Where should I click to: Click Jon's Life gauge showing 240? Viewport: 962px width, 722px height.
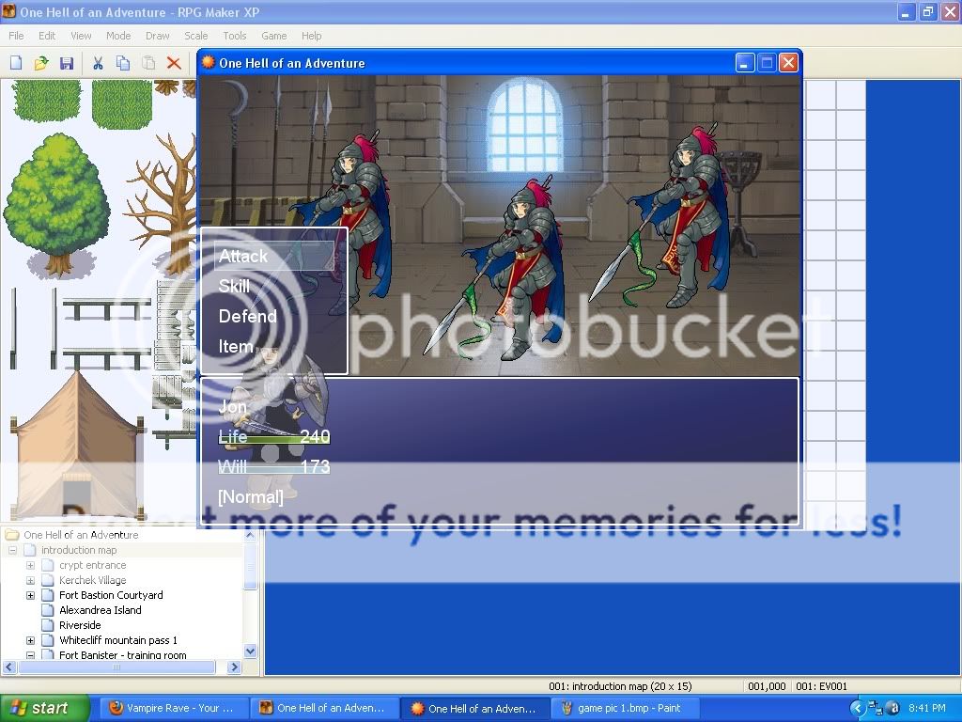(274, 436)
